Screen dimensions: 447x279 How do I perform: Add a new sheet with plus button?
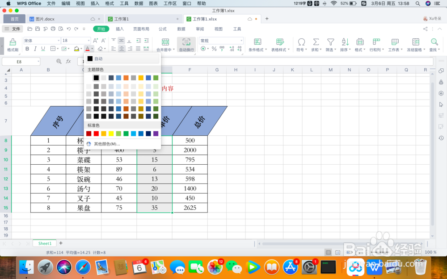pos(61,243)
